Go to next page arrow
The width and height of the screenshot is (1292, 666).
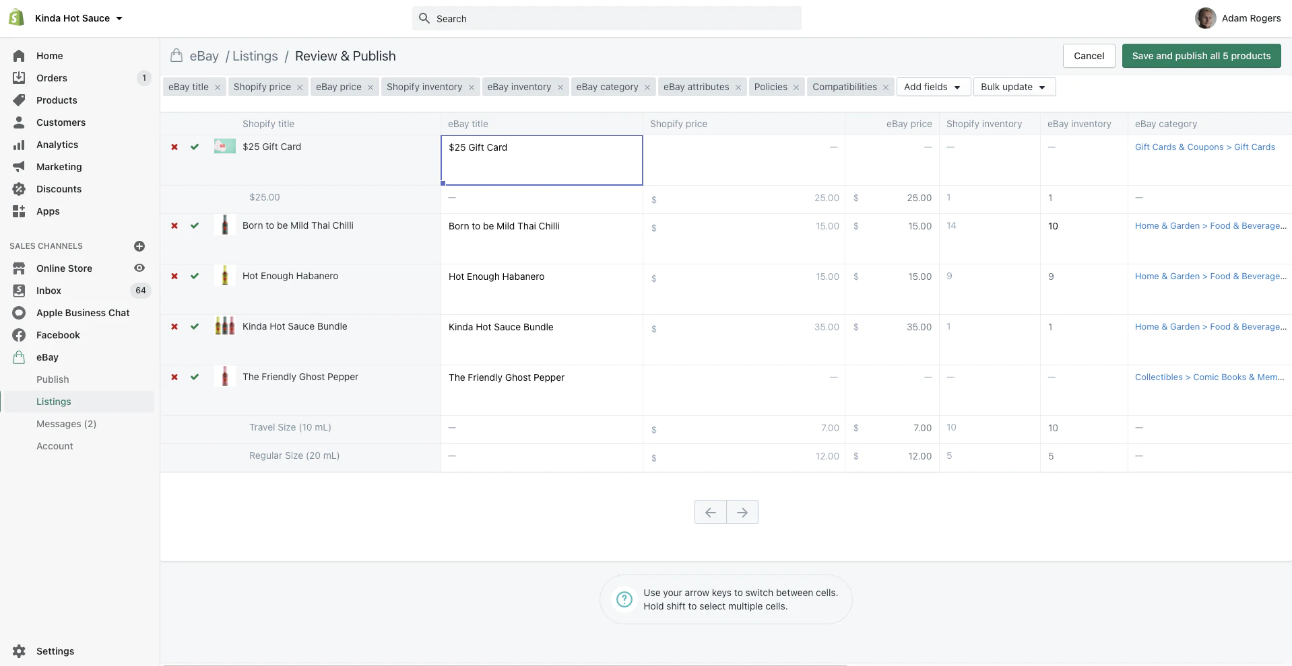(742, 513)
